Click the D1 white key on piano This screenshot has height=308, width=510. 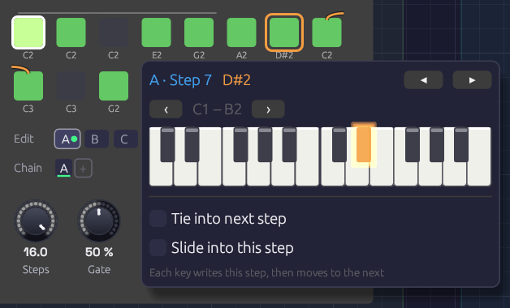coord(185,174)
